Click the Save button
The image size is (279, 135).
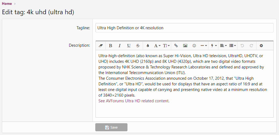pos(111,127)
